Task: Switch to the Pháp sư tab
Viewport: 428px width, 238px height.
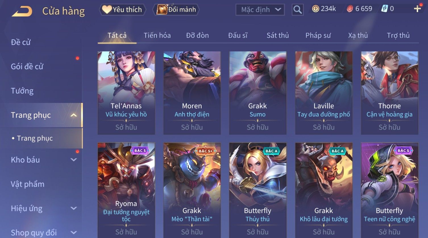Action: (x=318, y=35)
